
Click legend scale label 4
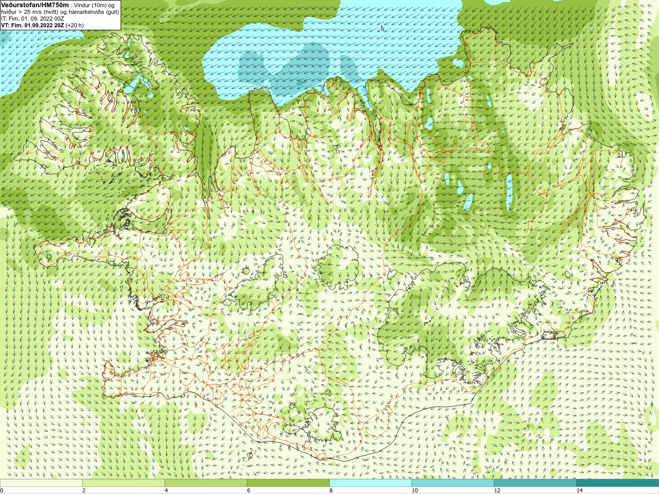point(166,490)
